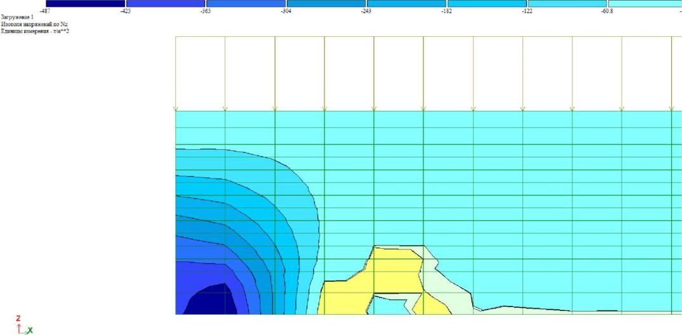Pick the legend swatch between -365 and -304
The height and width of the screenshot is (335, 682).
click(x=246, y=3)
